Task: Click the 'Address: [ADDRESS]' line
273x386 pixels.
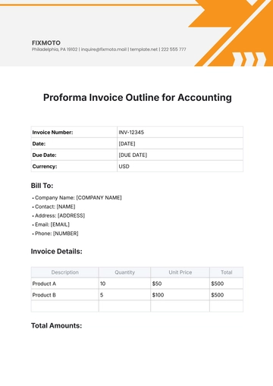Action: (58, 215)
